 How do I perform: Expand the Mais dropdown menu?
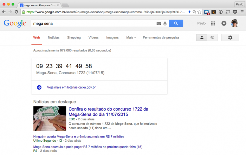coord(131,37)
